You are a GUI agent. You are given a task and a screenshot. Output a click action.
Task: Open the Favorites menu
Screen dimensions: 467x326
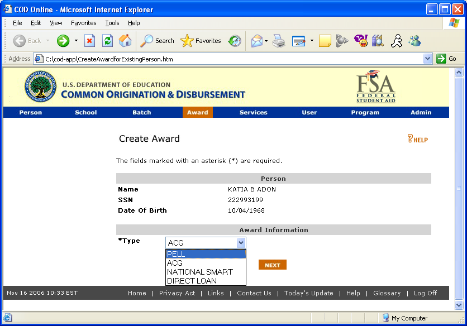coord(83,23)
